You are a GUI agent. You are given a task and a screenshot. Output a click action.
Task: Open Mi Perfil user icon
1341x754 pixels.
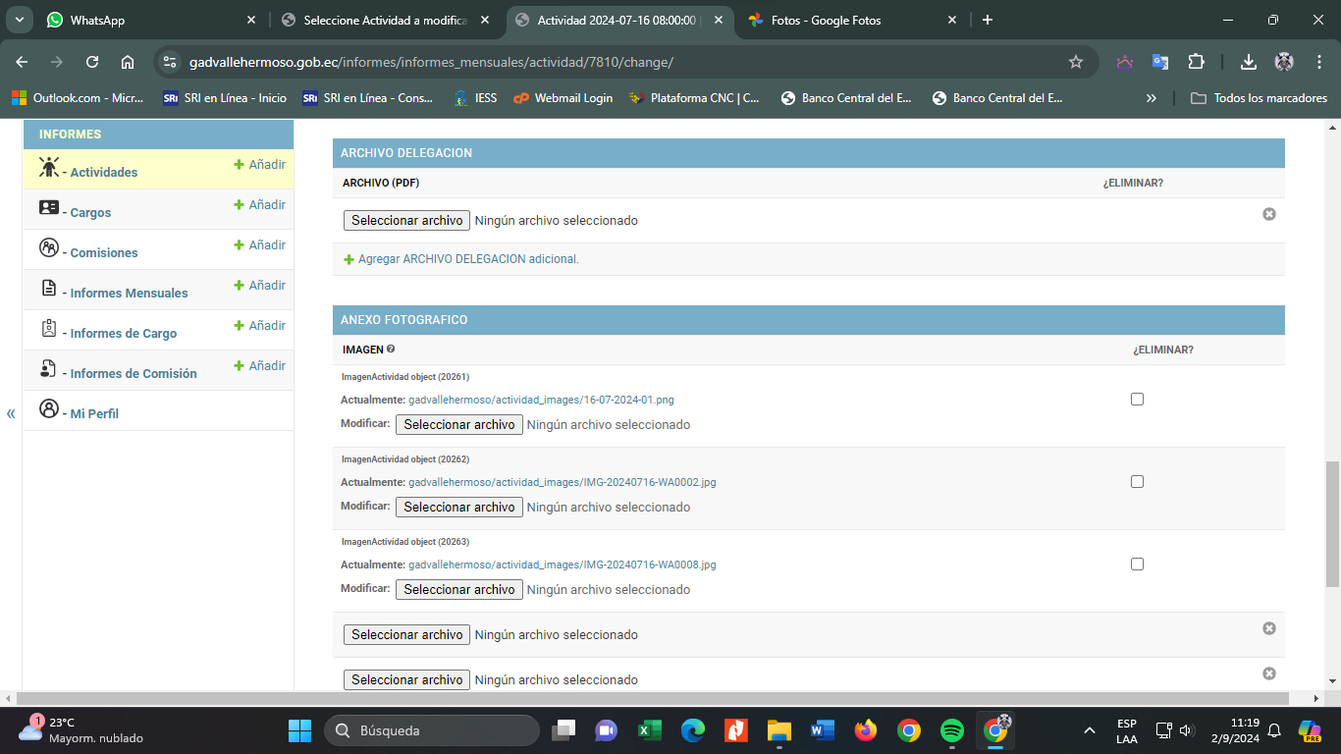pos(49,409)
